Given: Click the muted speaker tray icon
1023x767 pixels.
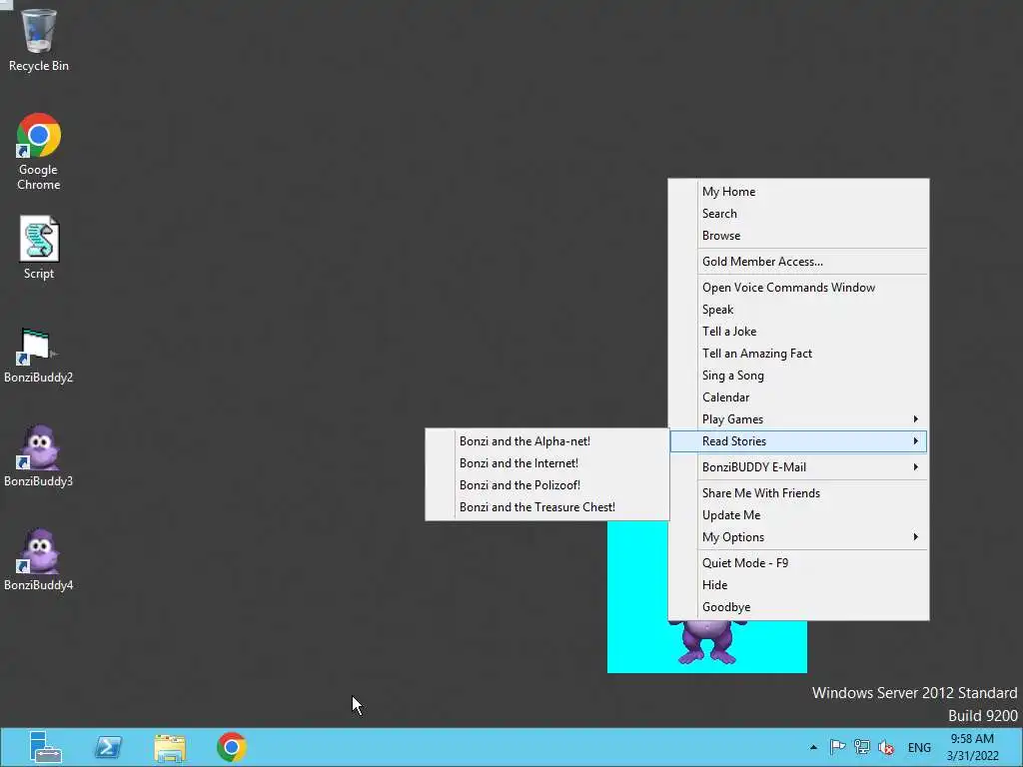Looking at the screenshot, I should (x=886, y=747).
